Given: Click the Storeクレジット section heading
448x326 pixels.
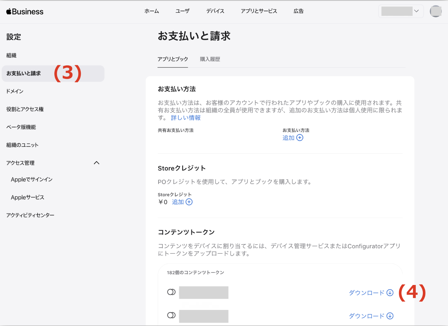Looking at the screenshot, I should pyautogui.click(x=182, y=168).
